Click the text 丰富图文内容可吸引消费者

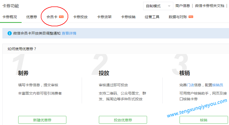click(40, 93)
